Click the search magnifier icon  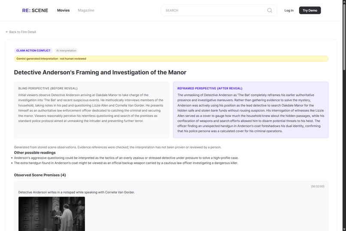tap(270, 10)
